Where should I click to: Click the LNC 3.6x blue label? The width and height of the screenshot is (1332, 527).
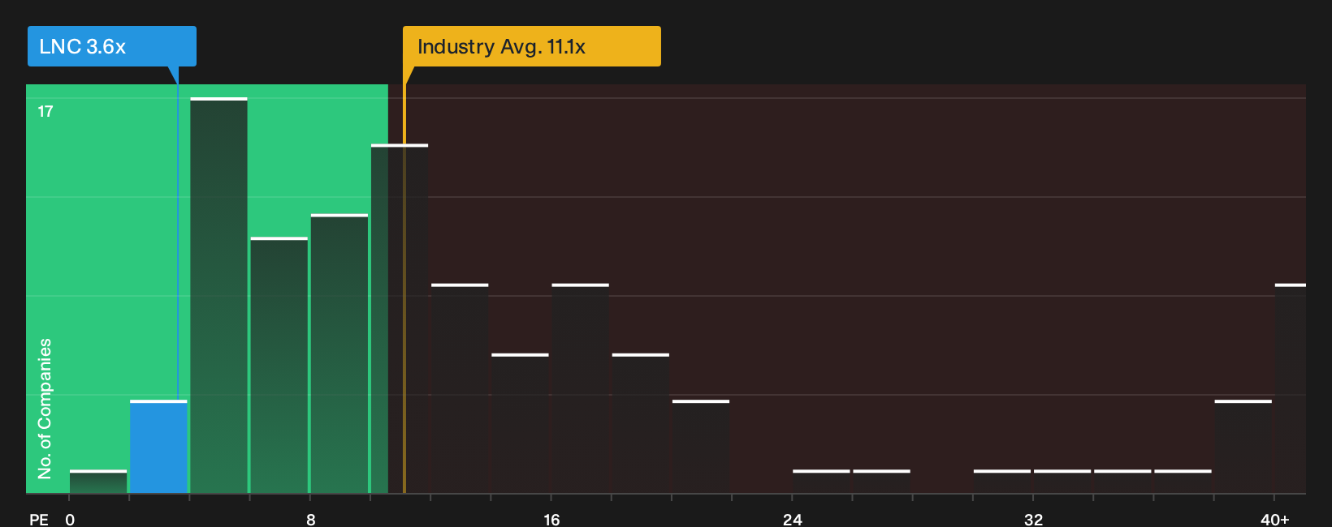[112, 46]
